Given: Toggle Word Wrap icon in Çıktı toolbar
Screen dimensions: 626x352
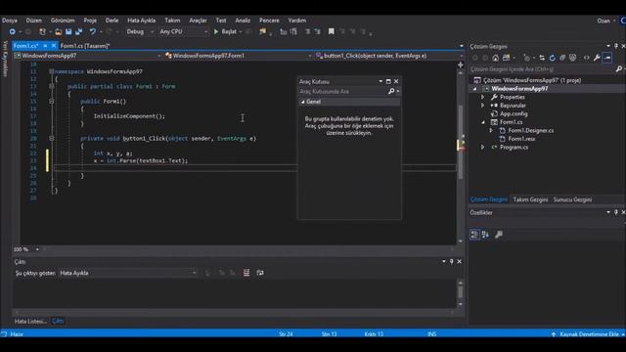Looking at the screenshot, I should coord(260,273).
